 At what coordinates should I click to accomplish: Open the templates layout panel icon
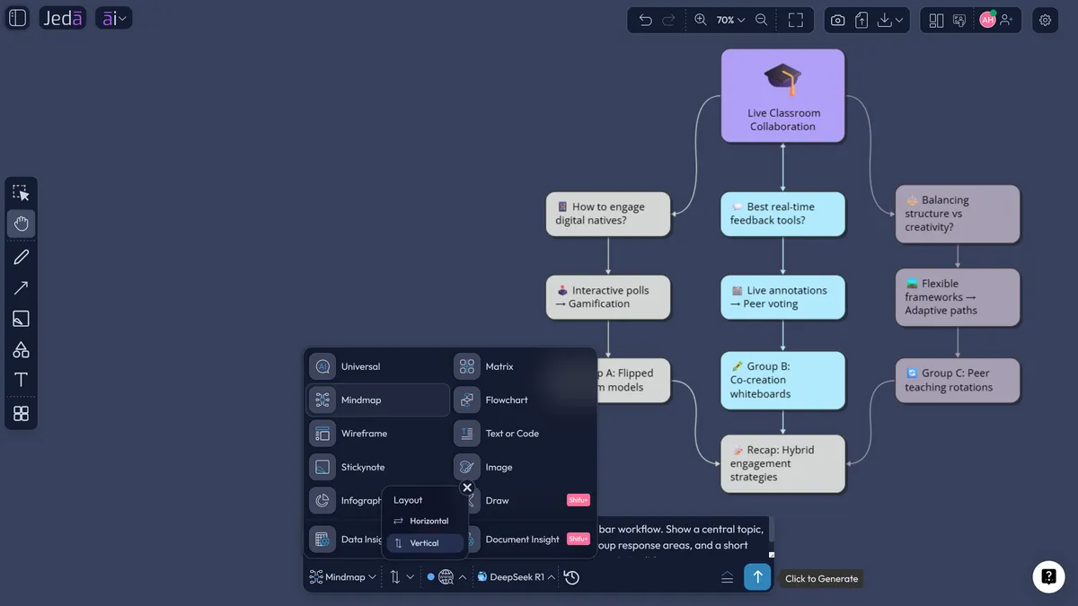936,20
